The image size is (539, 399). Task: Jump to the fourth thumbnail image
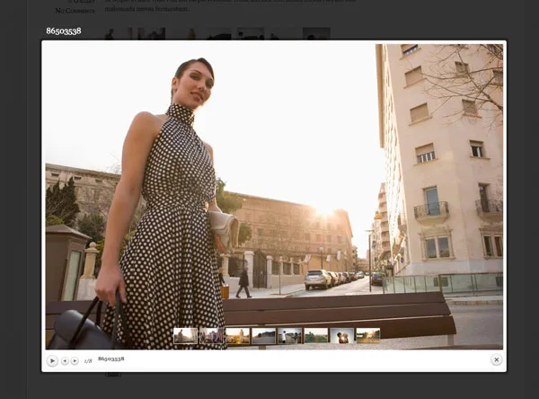(263, 336)
